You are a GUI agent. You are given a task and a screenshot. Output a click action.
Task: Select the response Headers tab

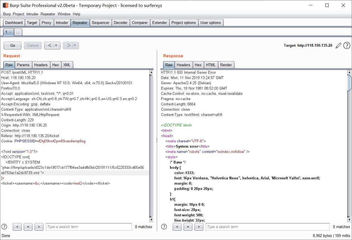tap(184, 65)
